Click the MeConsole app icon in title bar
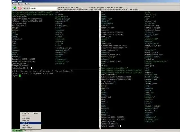Viewport: 180px width, 132px height. tap(13, 1)
